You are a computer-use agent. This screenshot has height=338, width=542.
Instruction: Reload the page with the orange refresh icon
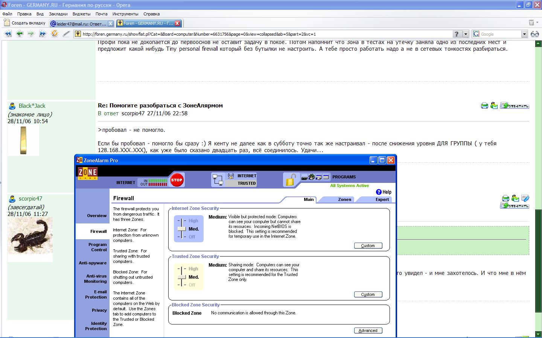[55, 34]
